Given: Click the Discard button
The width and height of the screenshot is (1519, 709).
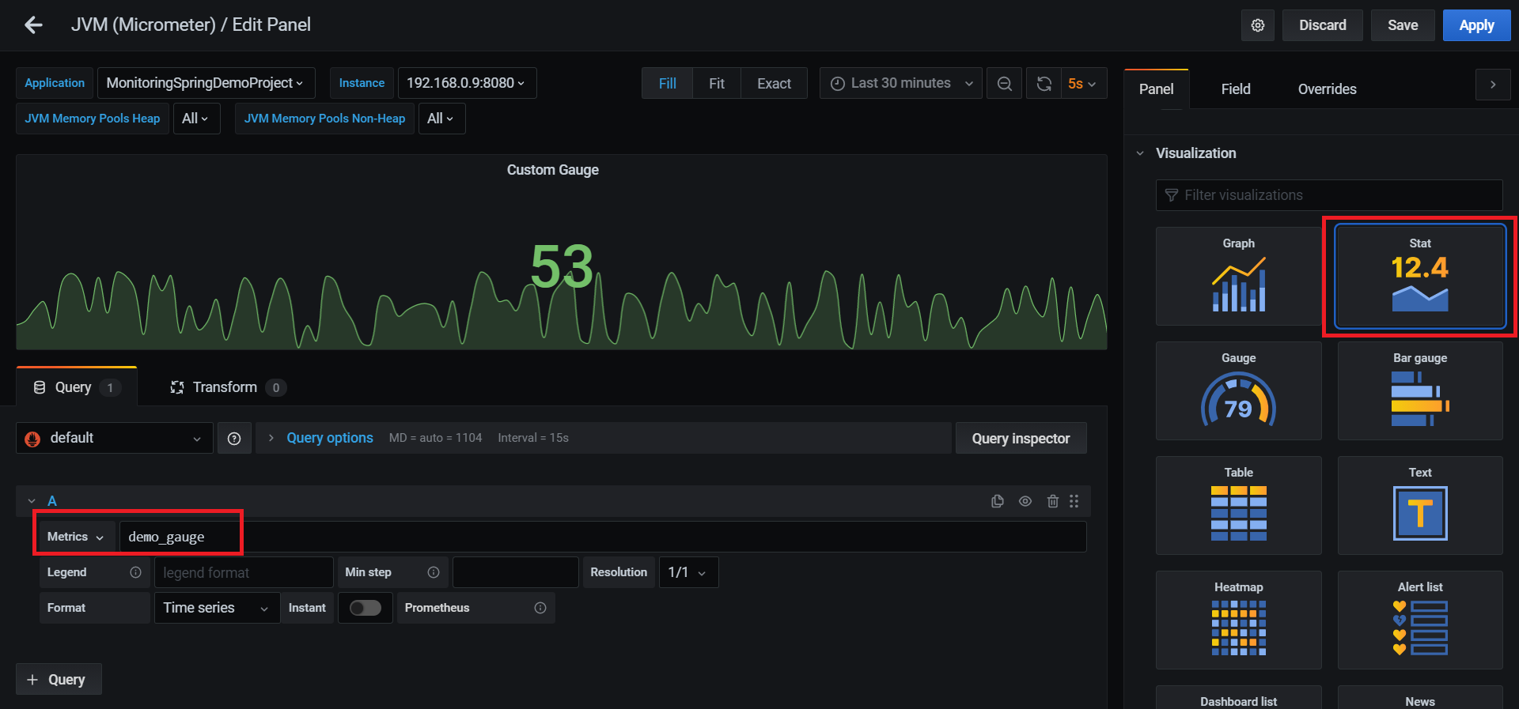Looking at the screenshot, I should tap(1323, 25).
